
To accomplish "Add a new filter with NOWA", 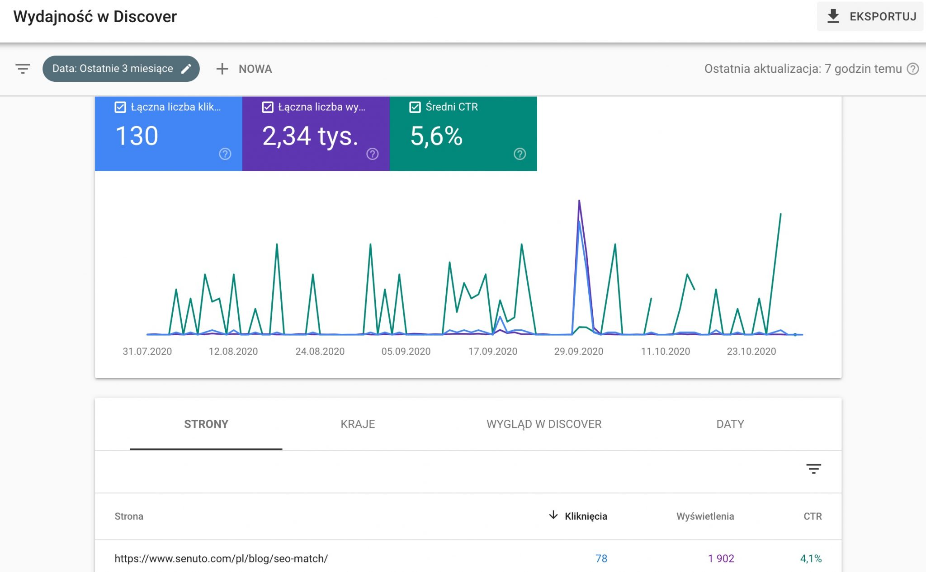I will 244,69.
